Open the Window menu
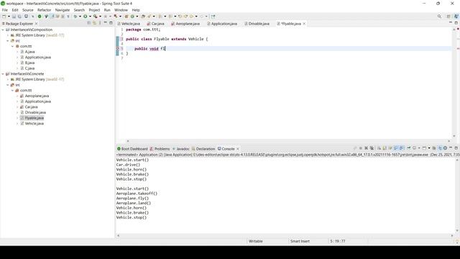 pos(121,10)
